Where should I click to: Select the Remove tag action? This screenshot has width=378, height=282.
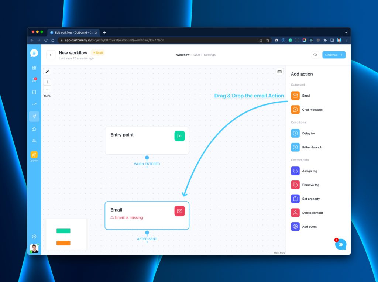[x=305, y=185]
